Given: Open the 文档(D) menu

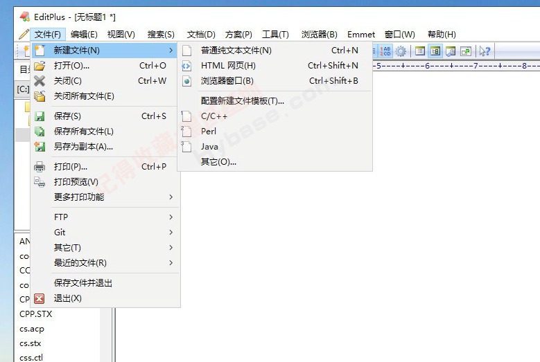Looking at the screenshot, I should [x=201, y=35].
